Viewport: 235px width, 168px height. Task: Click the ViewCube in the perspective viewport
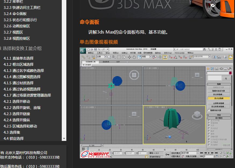(x=197, y=115)
